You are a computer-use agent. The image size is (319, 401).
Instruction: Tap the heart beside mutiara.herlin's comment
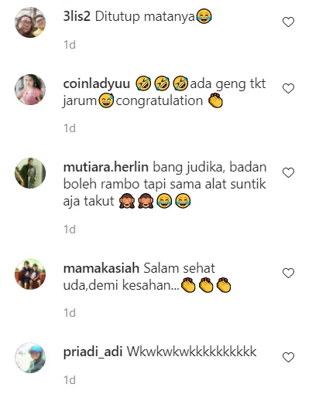[x=288, y=172]
